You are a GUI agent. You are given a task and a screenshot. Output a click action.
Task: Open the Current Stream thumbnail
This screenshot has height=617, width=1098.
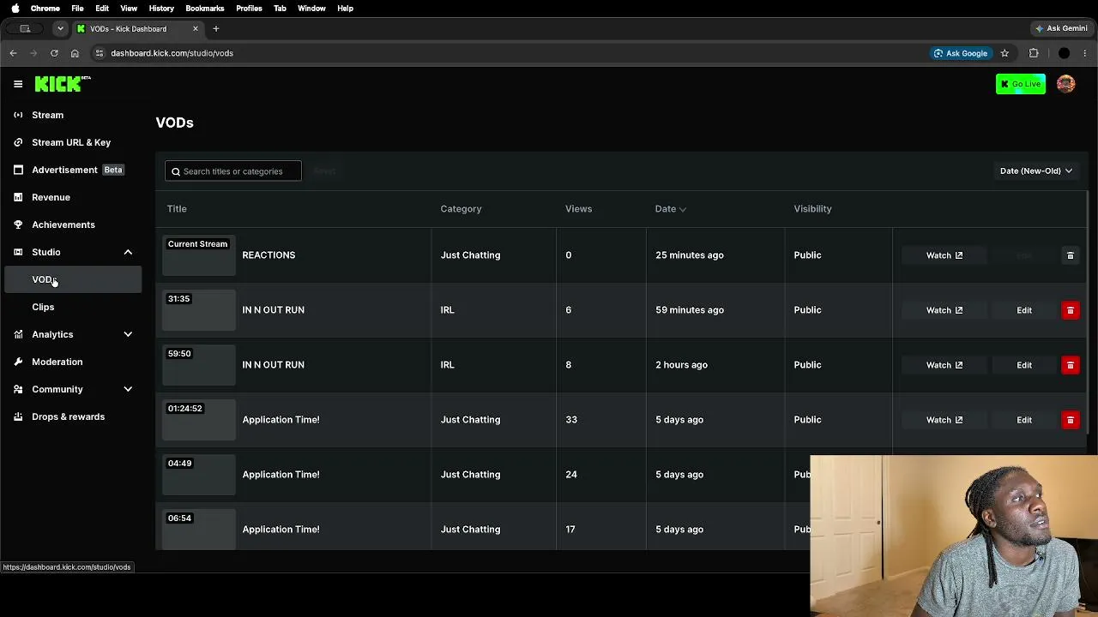(199, 255)
